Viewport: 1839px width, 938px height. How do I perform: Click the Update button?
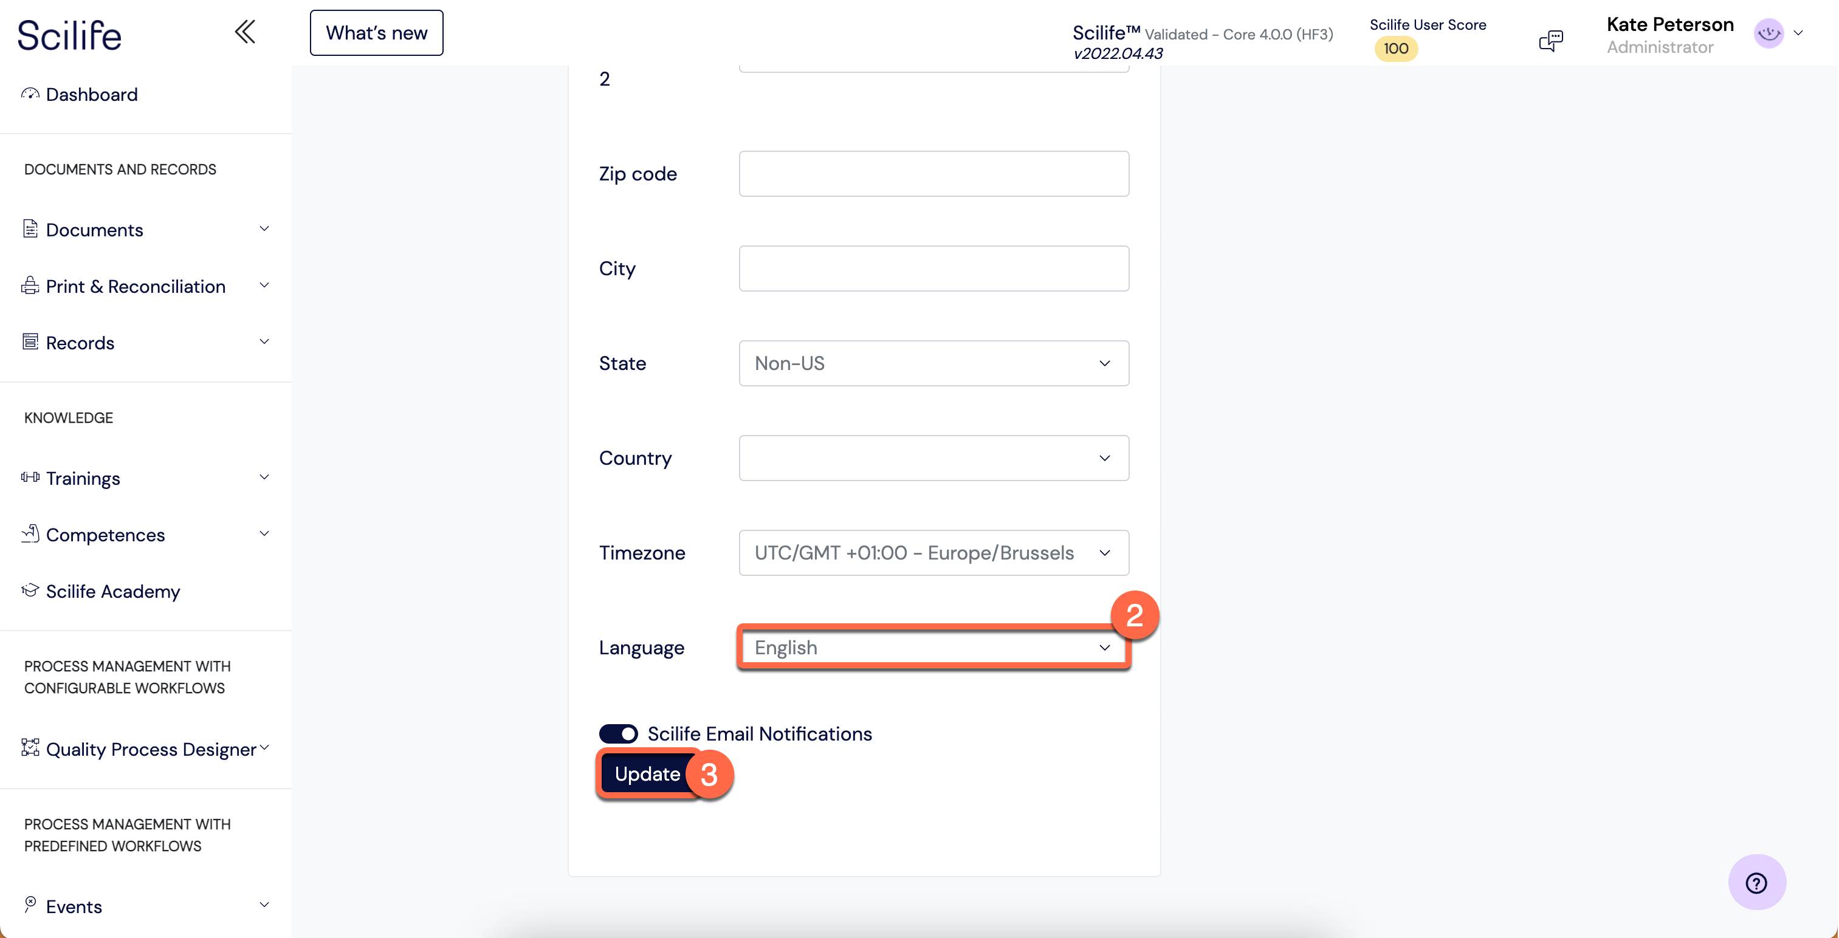(x=646, y=774)
